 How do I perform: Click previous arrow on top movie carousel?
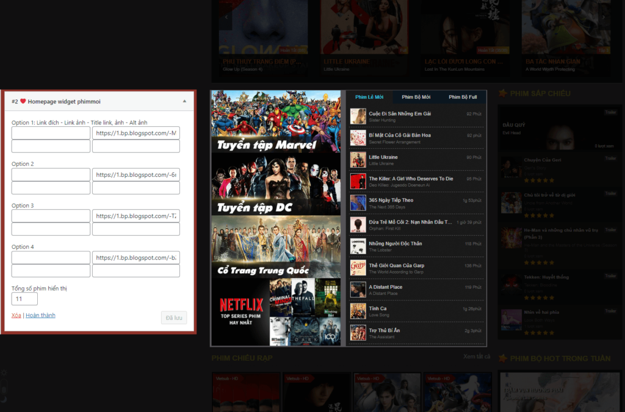tap(226, 17)
